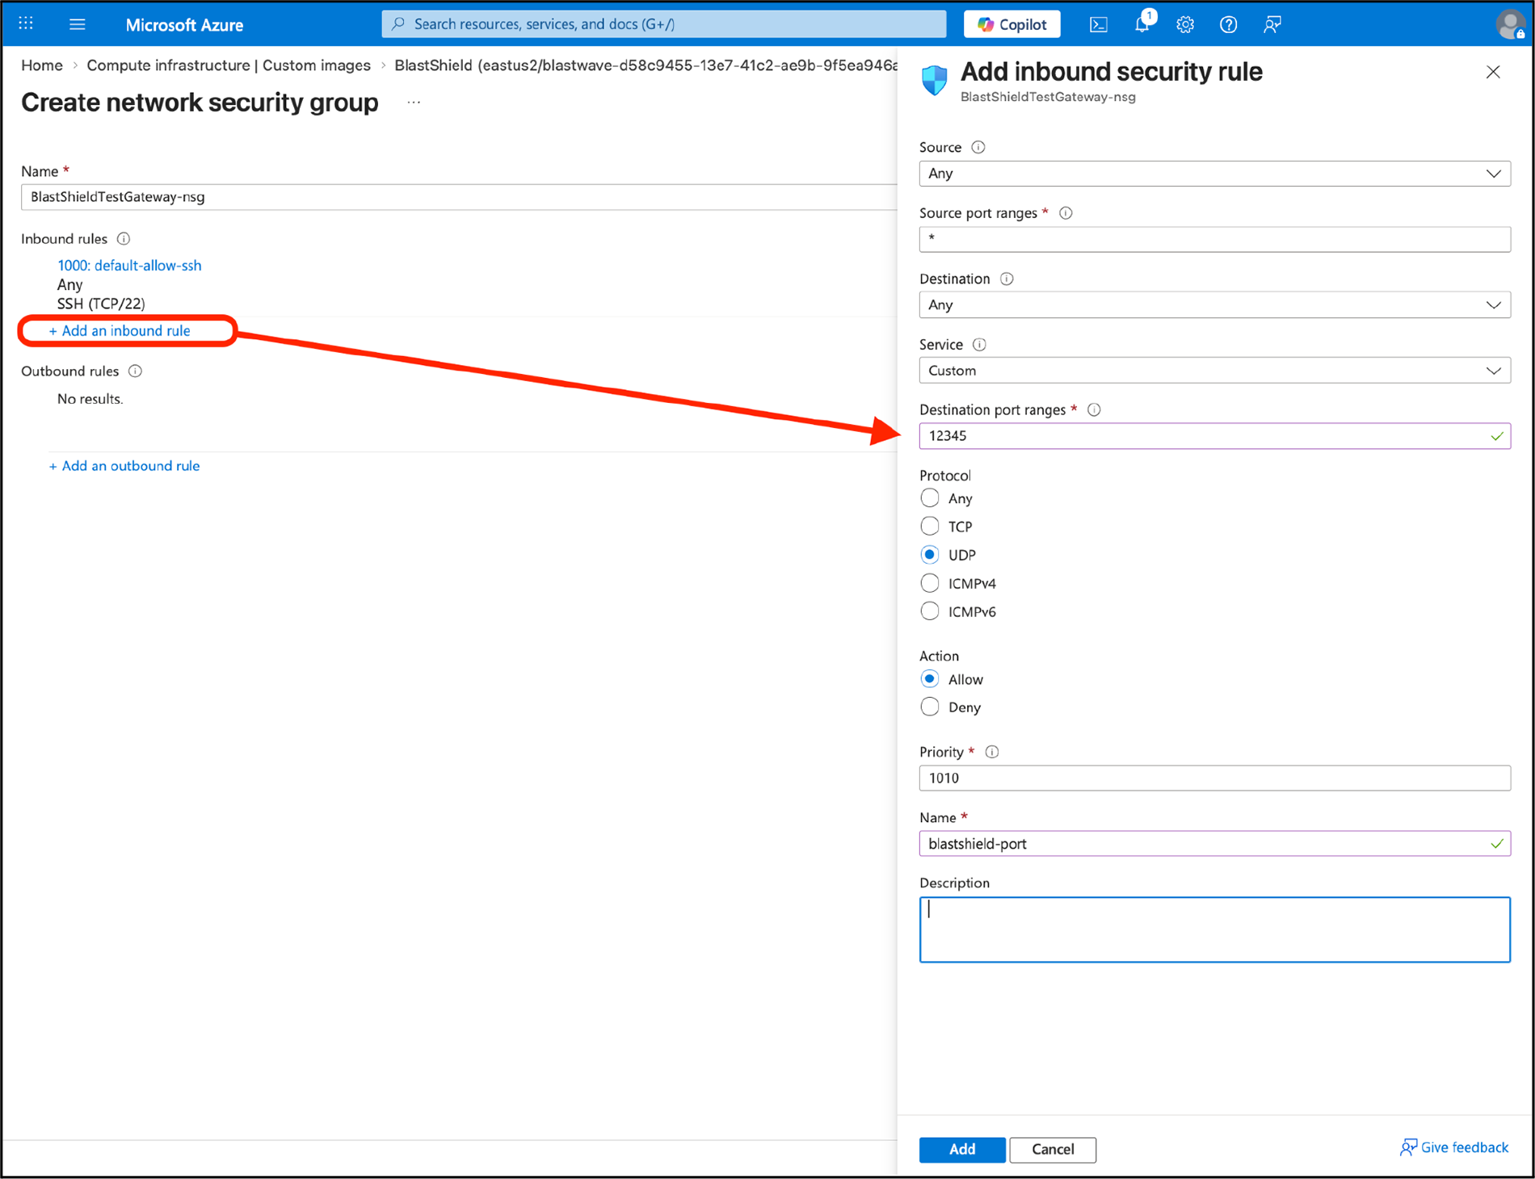This screenshot has height=1179, width=1535.
Task: Open the ellipsis more options by page title
Action: 414,103
